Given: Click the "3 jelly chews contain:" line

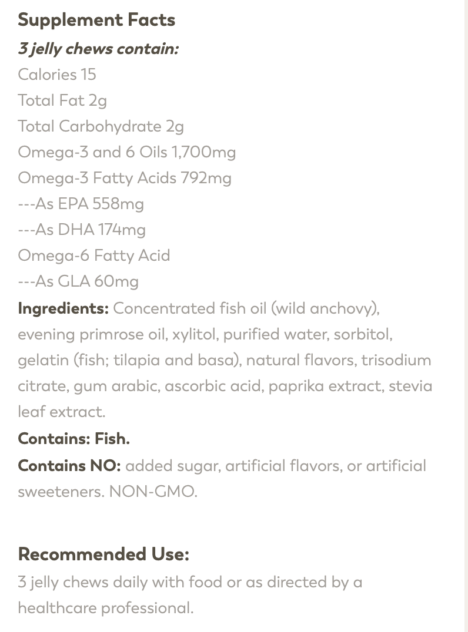Looking at the screenshot, I should [98, 49].
